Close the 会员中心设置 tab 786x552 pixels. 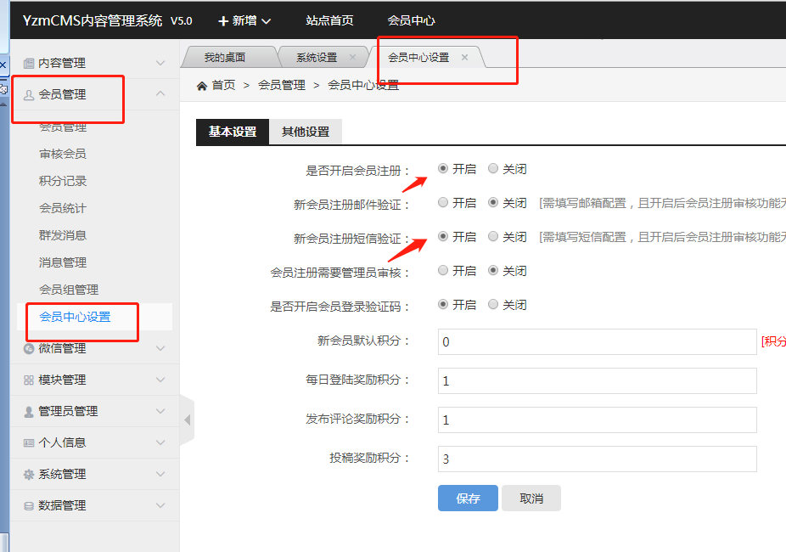(464, 57)
